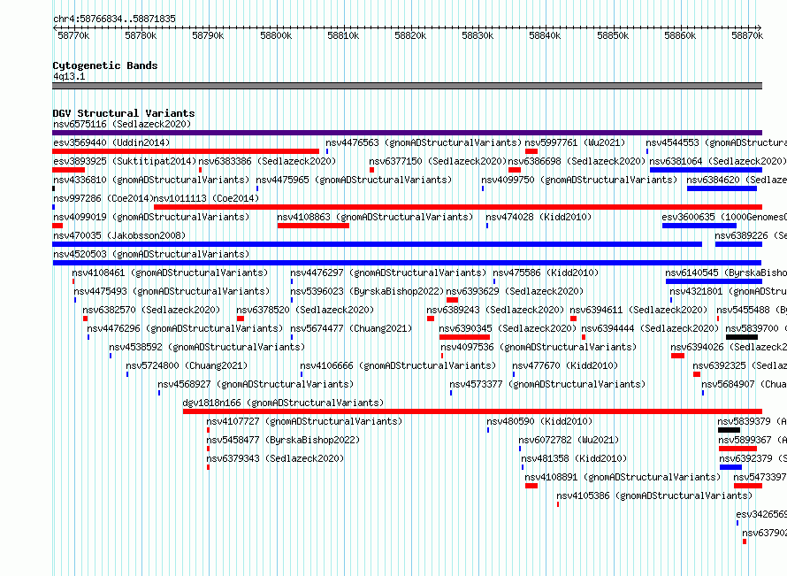
Task: Select the Cytogenetic Bands track title
Action: coord(105,65)
